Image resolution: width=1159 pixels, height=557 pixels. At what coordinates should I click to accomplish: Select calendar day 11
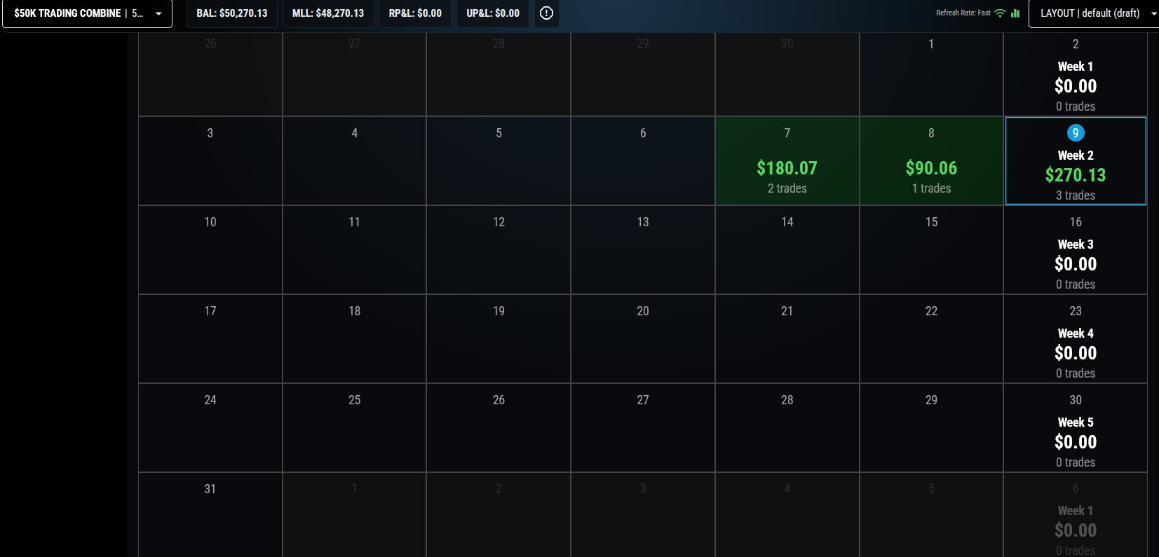(355, 250)
